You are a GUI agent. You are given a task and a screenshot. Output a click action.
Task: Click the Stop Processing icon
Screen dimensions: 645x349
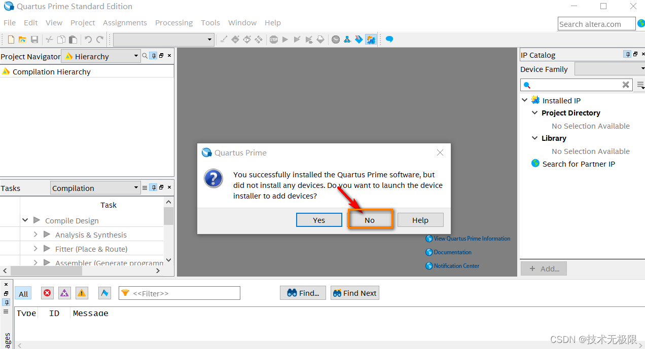tap(274, 40)
